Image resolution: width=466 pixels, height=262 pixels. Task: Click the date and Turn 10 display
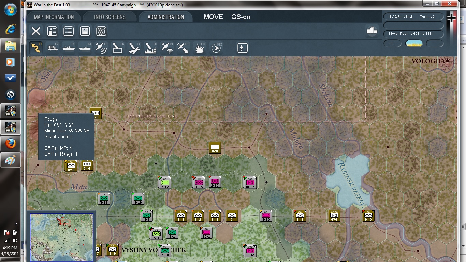tap(413, 17)
